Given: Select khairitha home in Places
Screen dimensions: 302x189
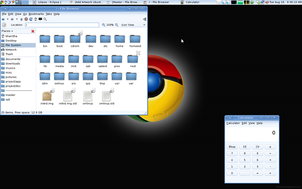Looking at the screenshot, I should click(x=18, y=36).
